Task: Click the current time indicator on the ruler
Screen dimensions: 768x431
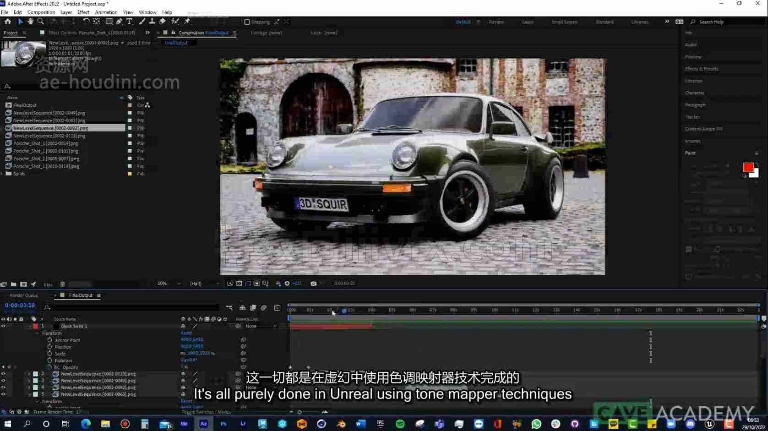Action: pos(344,310)
